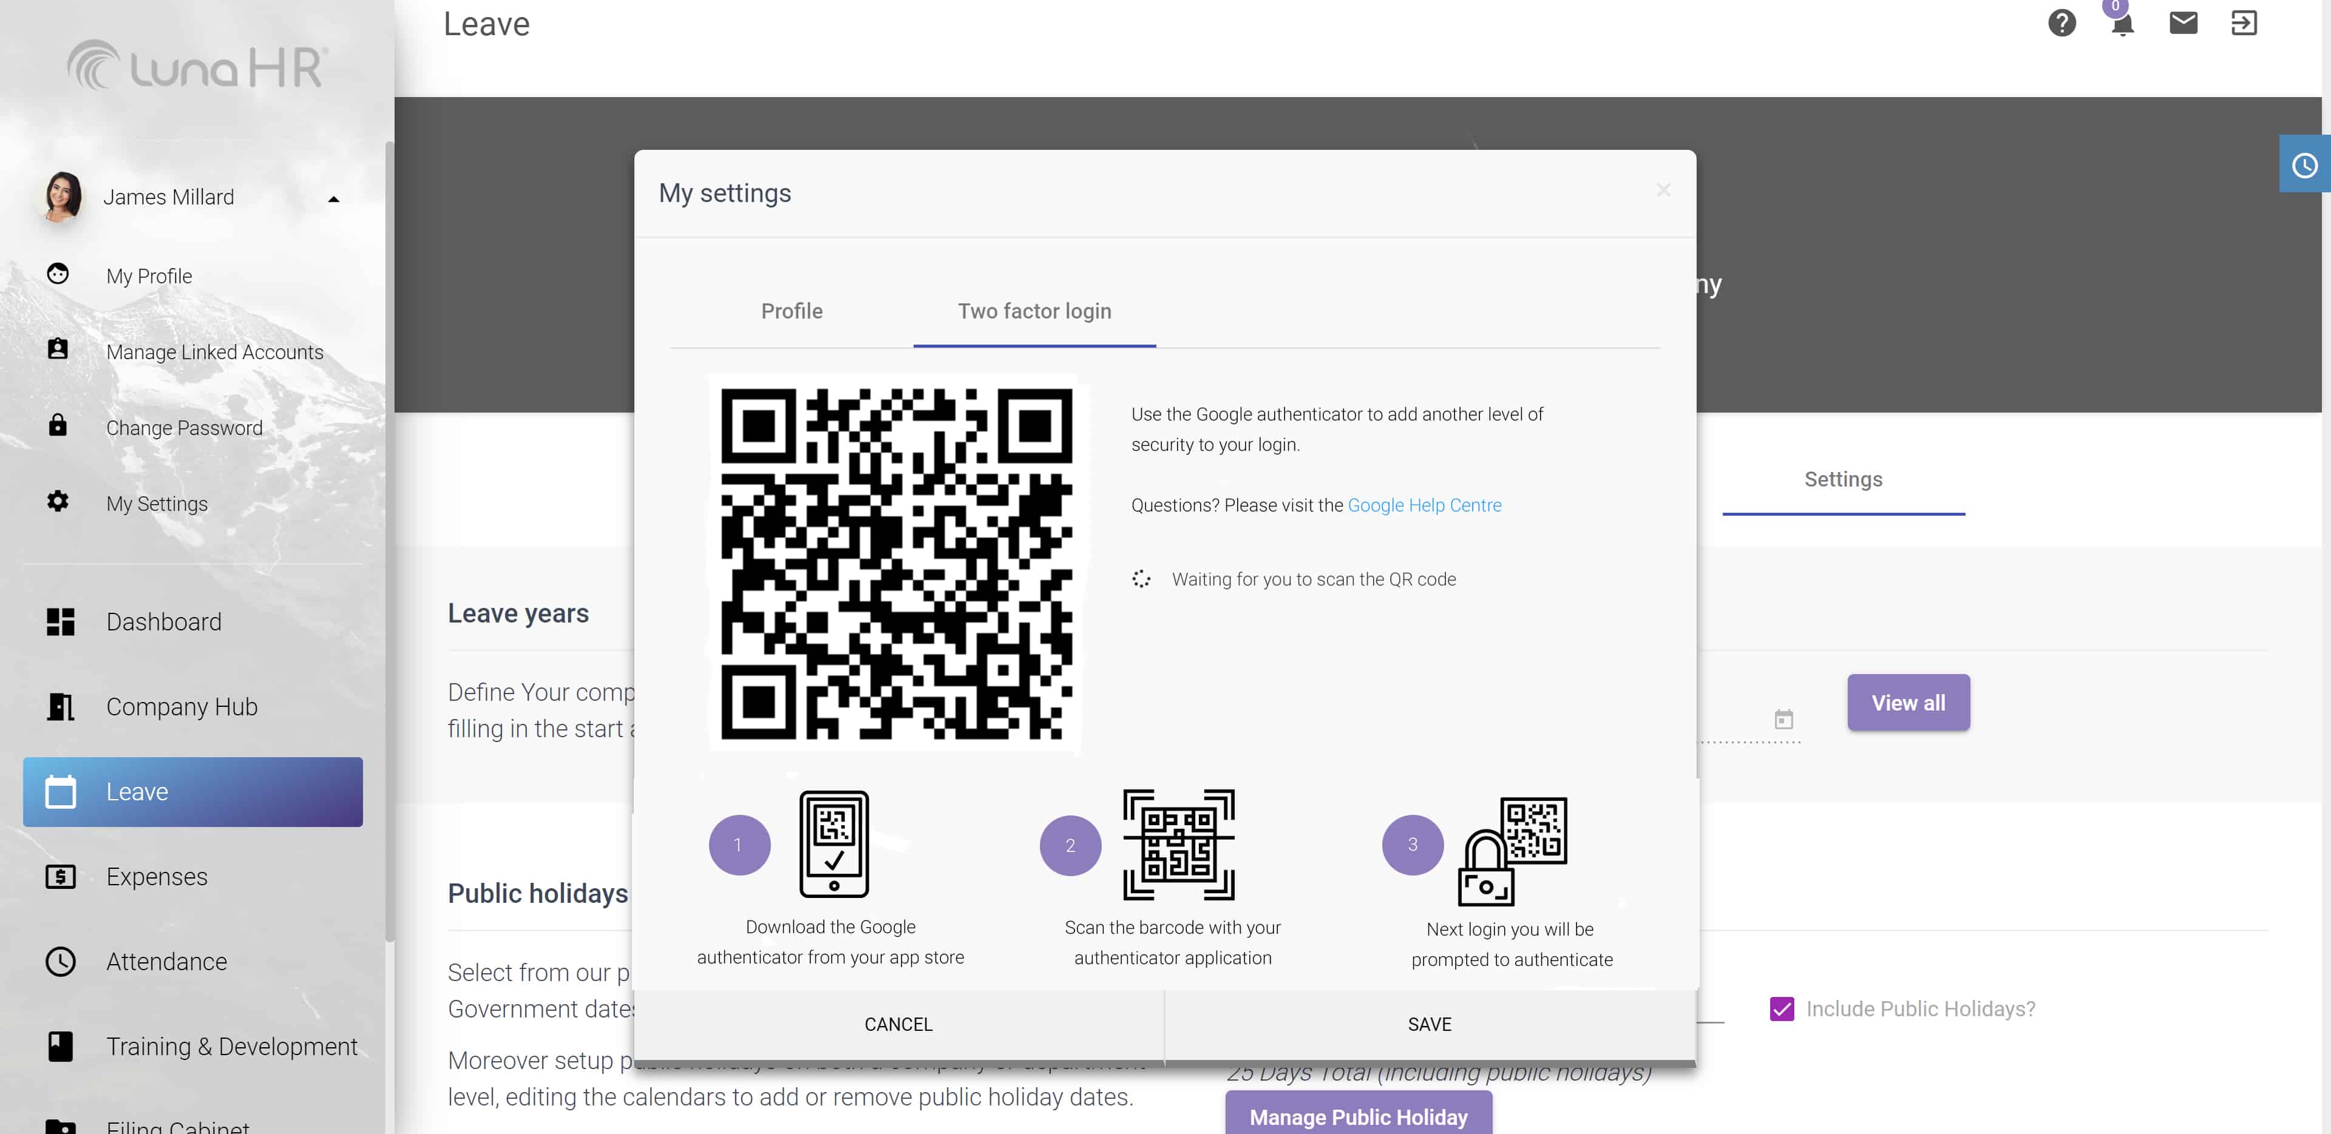Click 'Next login you will be prompted' text
Screen dimensions: 2331x1134
[1511, 944]
